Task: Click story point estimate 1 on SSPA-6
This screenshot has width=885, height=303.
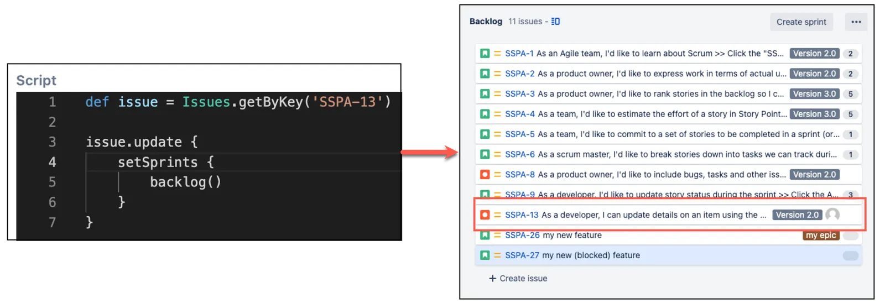Action: click(851, 154)
